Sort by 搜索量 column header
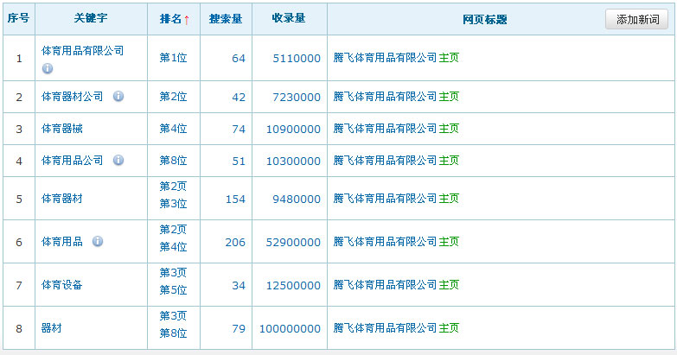Image resolution: width=677 pixels, height=355 pixels. coord(226,18)
